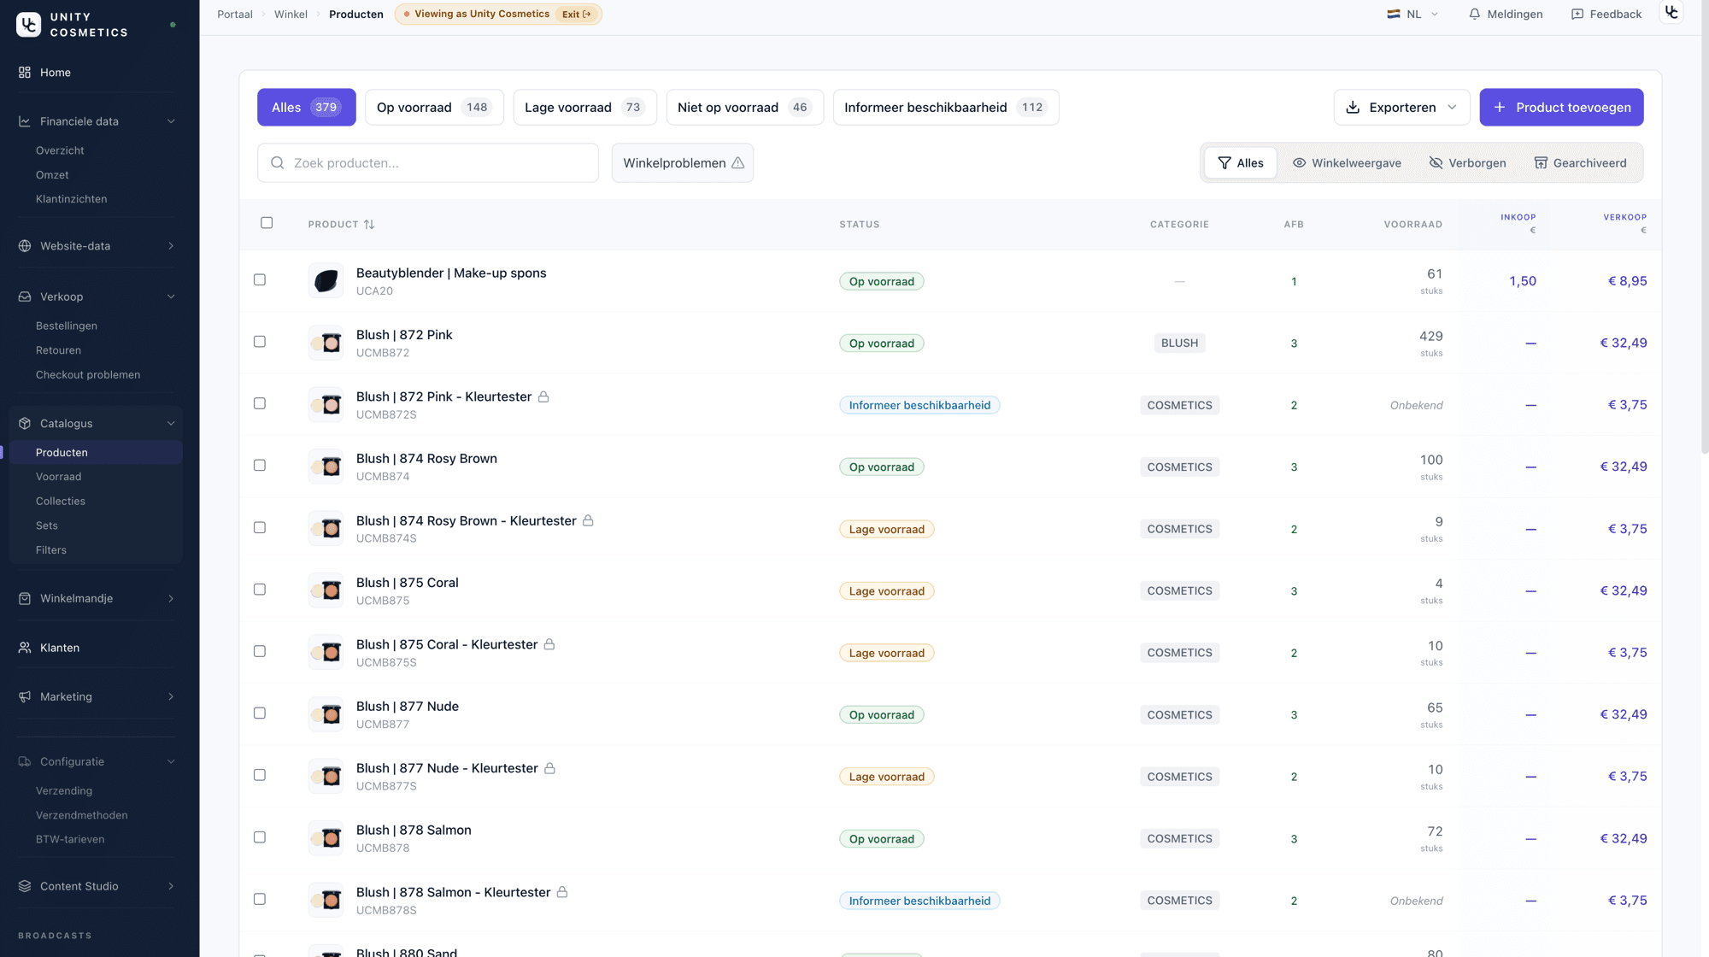
Task: Click the plus icon on Product toevoegen
Action: click(1500, 108)
